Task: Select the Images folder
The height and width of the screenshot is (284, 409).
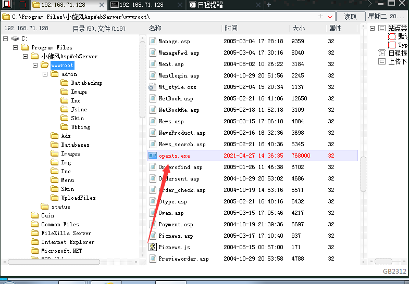Action: click(x=70, y=153)
